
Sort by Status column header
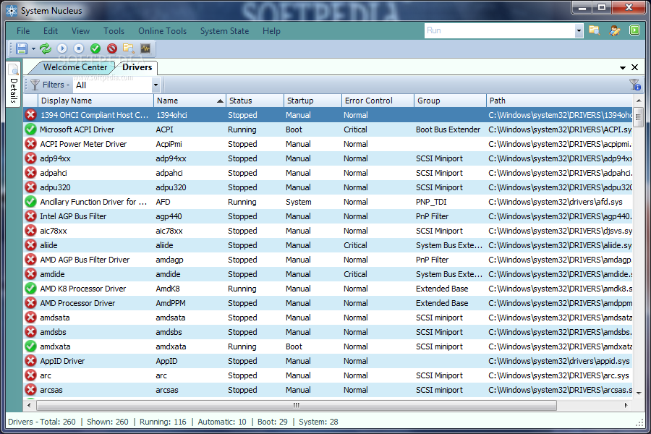pos(255,101)
